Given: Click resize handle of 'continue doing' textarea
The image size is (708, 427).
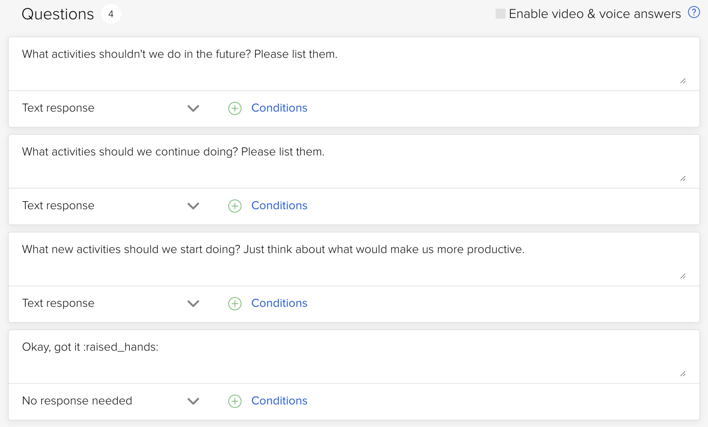Looking at the screenshot, I should pos(683,178).
